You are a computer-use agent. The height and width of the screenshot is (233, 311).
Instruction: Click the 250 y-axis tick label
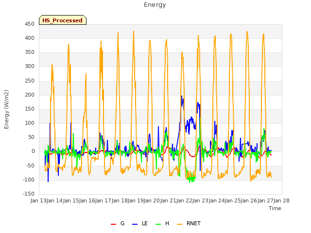pyautogui.click(x=30, y=81)
